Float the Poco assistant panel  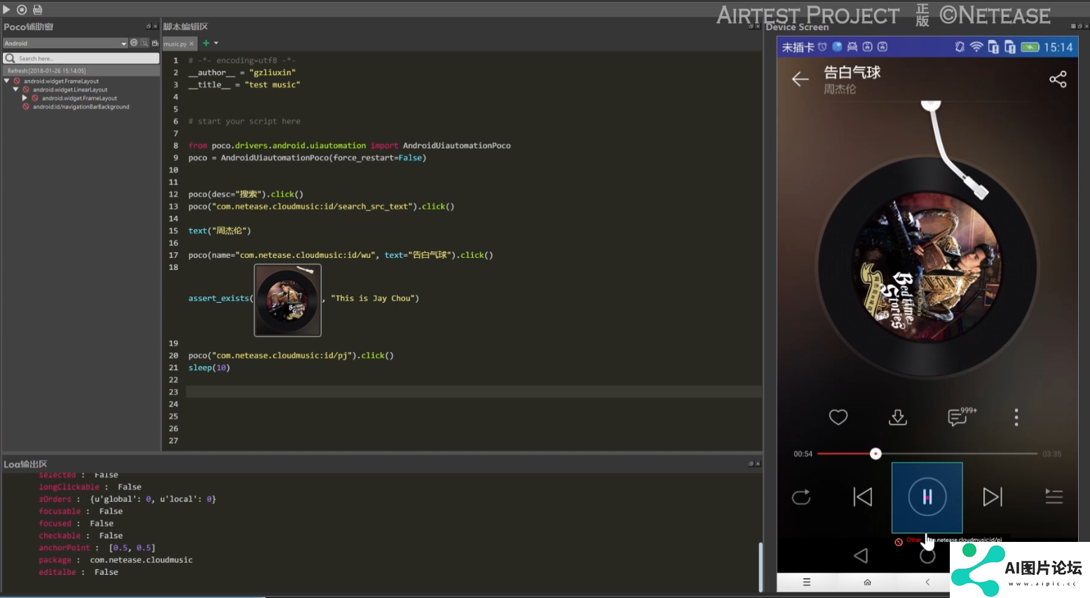[x=149, y=27]
